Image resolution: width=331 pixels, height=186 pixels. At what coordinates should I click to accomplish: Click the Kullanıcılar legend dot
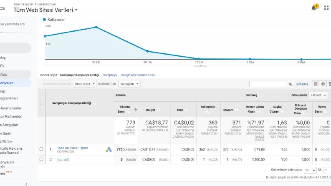tap(44, 20)
